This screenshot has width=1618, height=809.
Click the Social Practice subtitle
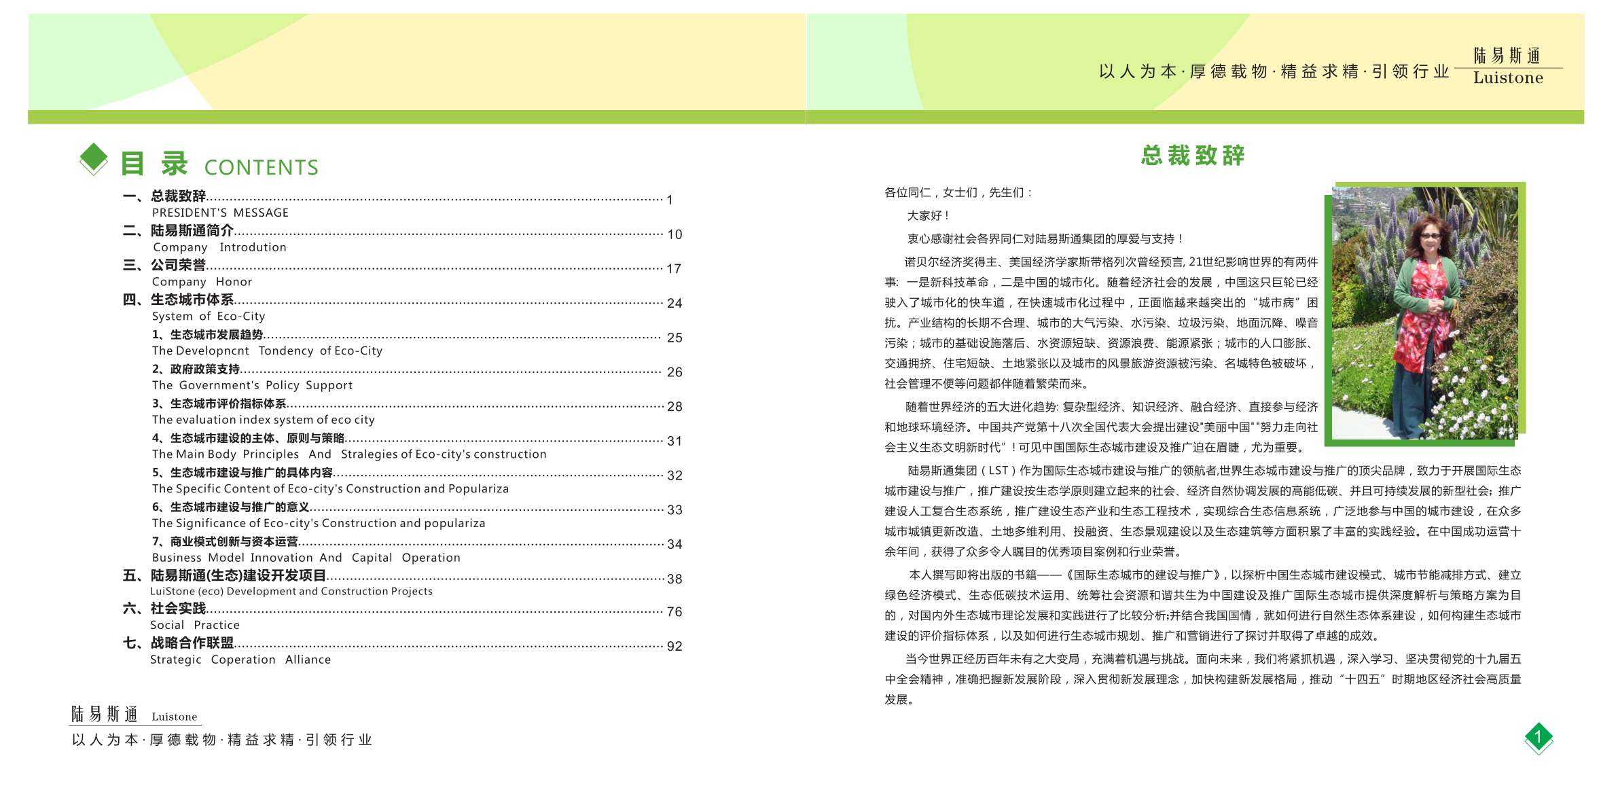point(195,626)
